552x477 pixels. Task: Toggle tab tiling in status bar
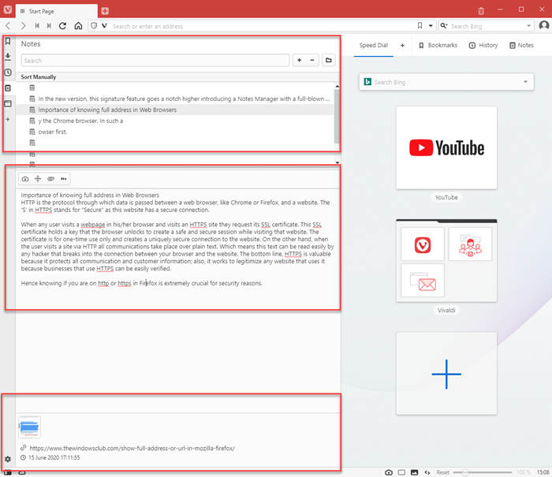401,472
